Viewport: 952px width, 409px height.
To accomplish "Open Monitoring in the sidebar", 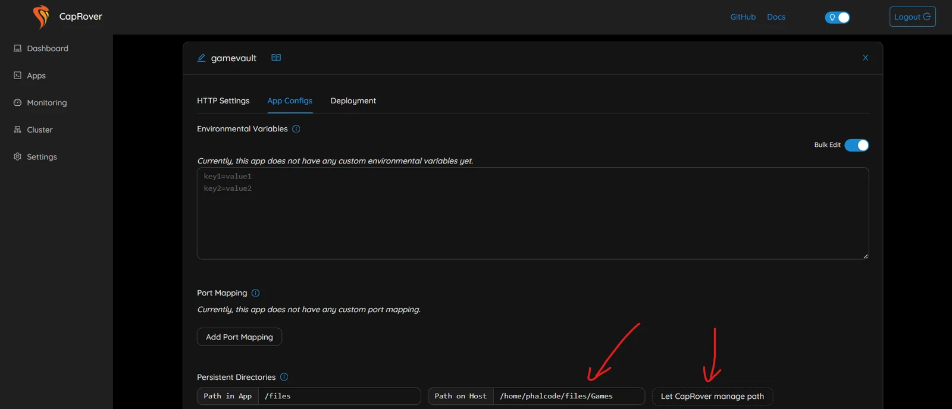I will pos(40,103).
